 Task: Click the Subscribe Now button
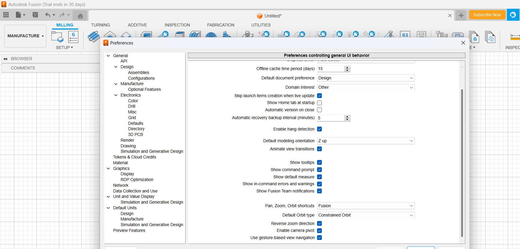[487, 15]
